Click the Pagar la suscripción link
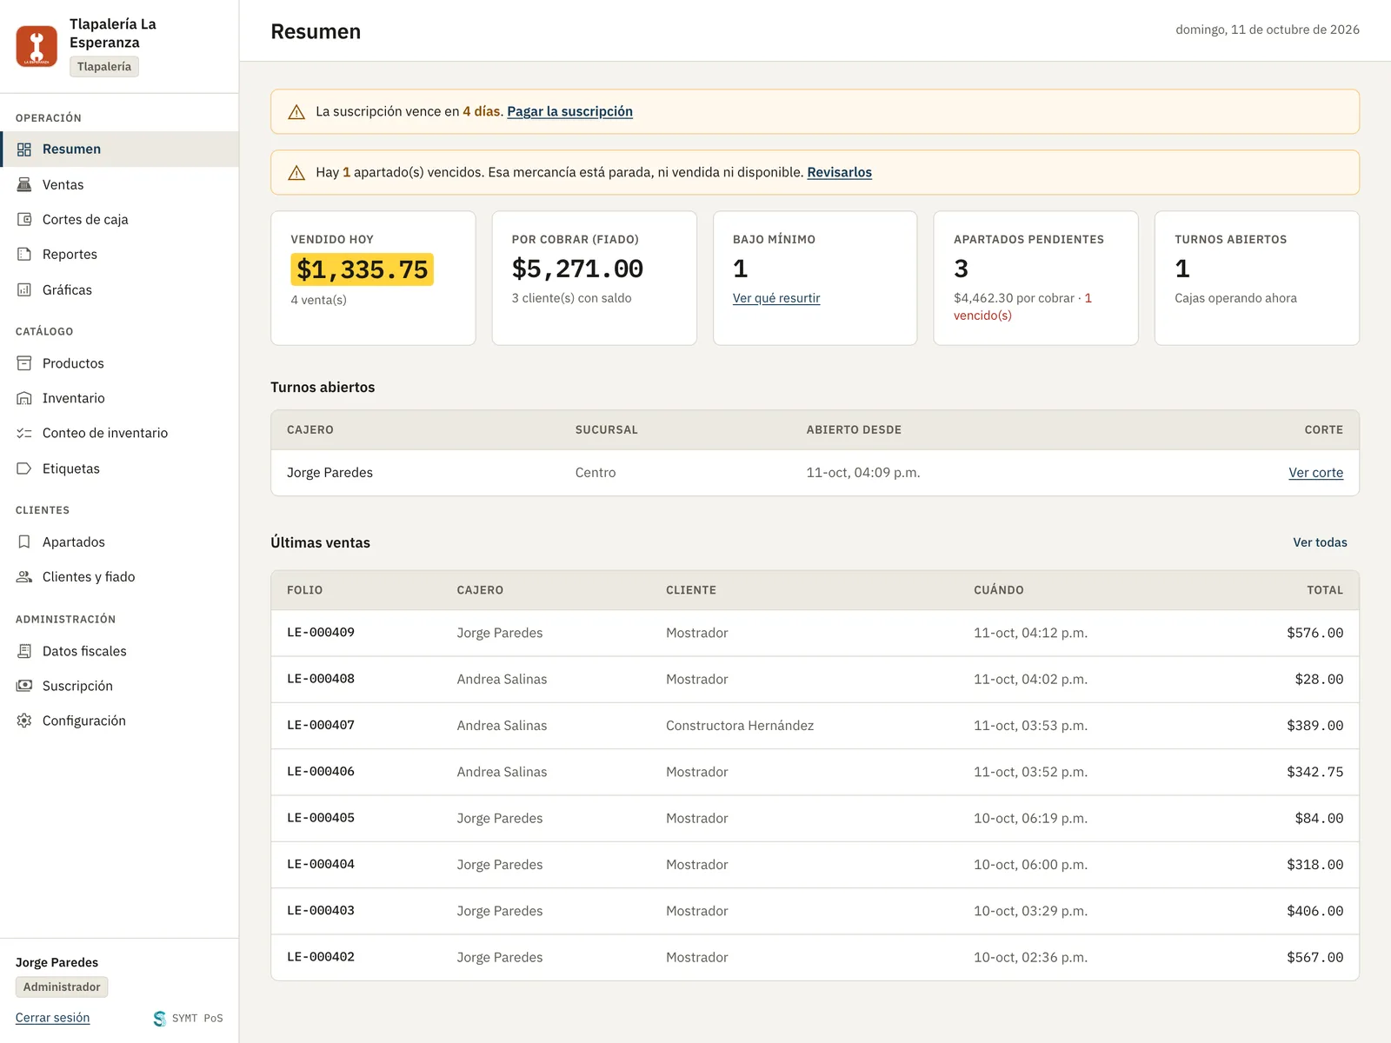The height and width of the screenshot is (1043, 1391). pos(569,111)
